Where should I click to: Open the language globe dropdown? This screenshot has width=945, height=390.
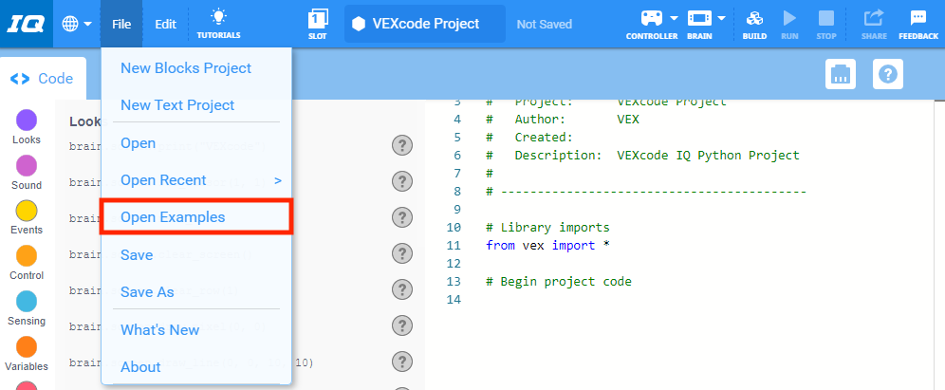click(x=77, y=24)
